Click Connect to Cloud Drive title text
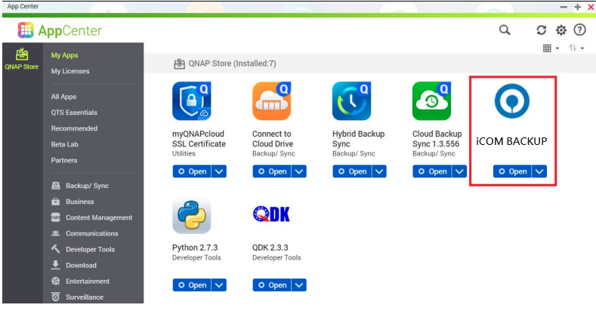 point(273,139)
